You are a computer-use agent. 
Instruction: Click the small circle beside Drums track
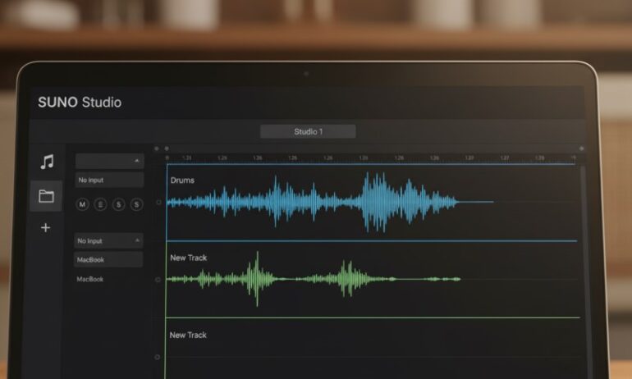click(158, 203)
